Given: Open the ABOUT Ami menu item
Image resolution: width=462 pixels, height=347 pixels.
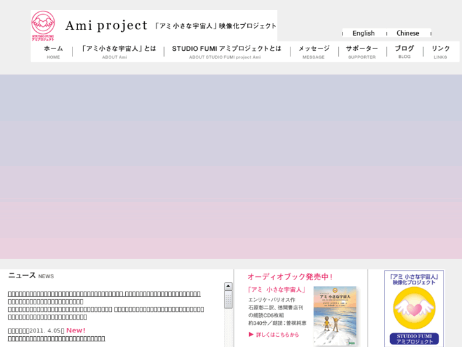Looking at the screenshot, I should pyautogui.click(x=118, y=52).
